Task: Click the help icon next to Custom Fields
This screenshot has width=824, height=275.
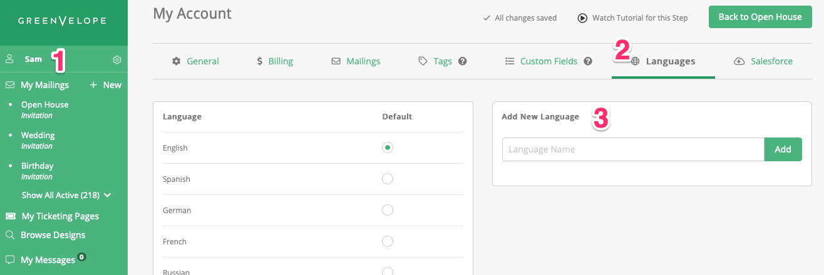Action: point(588,61)
